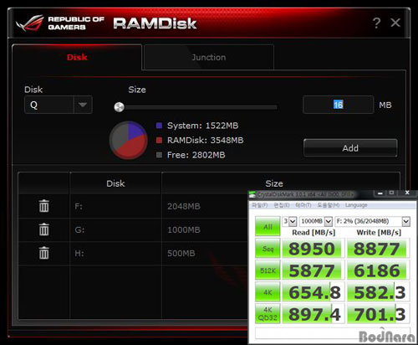Delete the F: RAM disk with the trash icon

point(43,206)
